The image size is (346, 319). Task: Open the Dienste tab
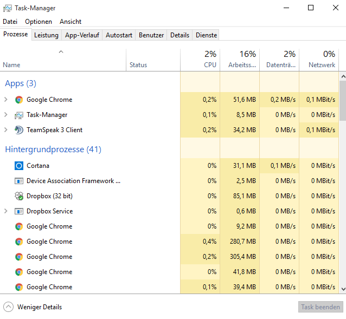(x=206, y=35)
